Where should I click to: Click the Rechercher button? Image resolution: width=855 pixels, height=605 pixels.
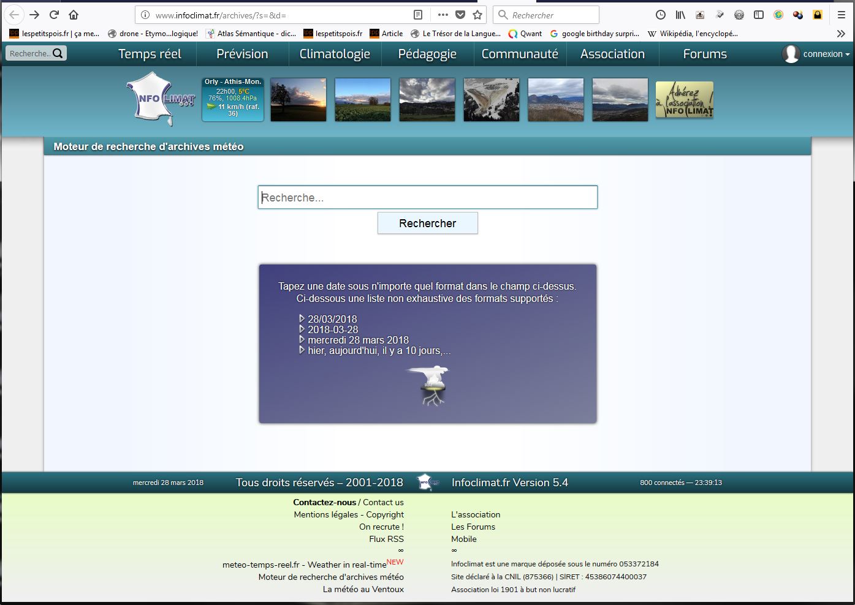click(427, 223)
